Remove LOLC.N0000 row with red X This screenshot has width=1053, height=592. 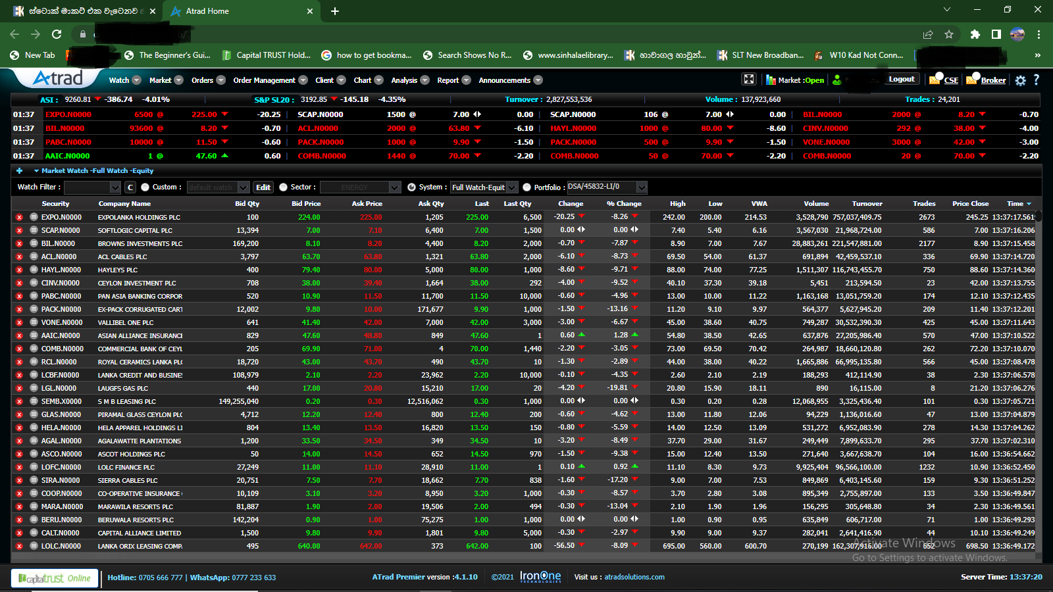tap(19, 546)
